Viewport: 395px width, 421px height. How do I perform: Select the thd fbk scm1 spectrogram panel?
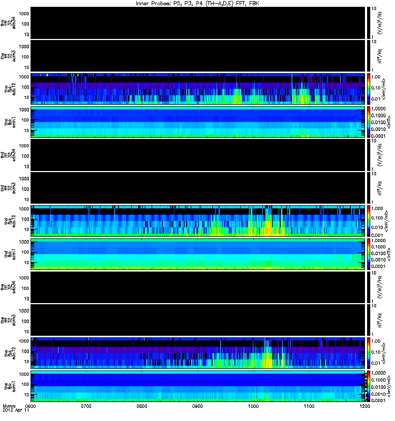[x=198, y=254]
